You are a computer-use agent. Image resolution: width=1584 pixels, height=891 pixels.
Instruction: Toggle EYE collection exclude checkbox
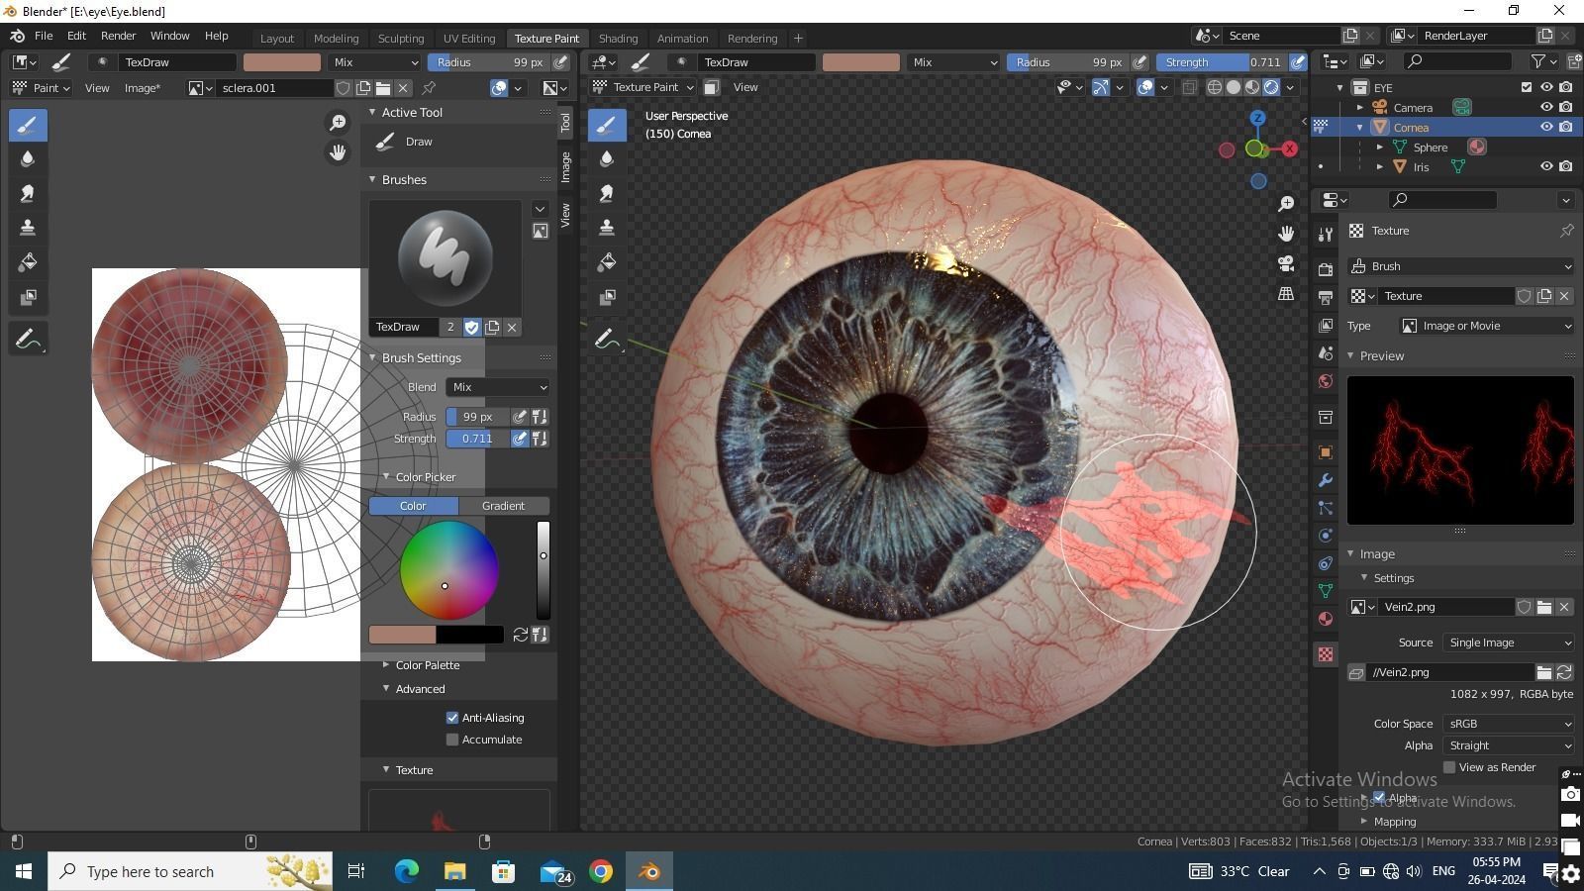click(x=1527, y=87)
